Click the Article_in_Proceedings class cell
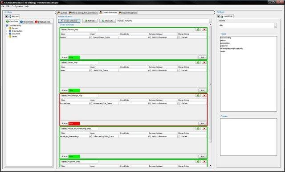Image resolution: width=285 pixels, height=172 pixels. (x=75, y=136)
